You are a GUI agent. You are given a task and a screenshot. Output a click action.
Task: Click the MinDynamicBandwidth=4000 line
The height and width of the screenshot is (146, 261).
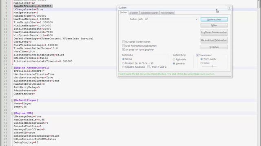33,35
